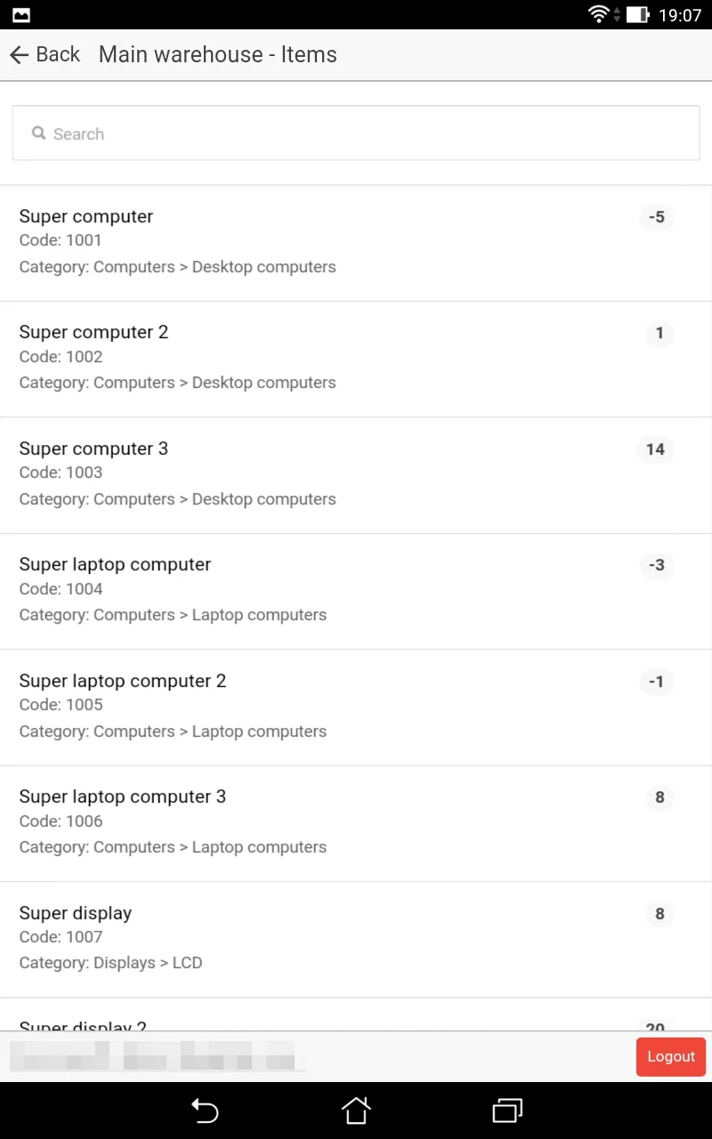Open the recent apps overview icon

pyautogui.click(x=507, y=1110)
